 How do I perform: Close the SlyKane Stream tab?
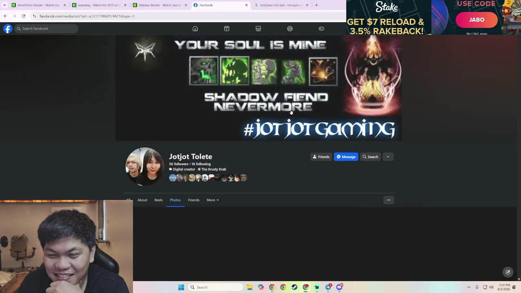pos(186,5)
